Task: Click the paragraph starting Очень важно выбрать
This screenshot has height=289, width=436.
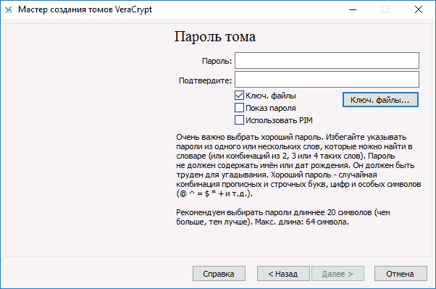Action: tap(298, 165)
